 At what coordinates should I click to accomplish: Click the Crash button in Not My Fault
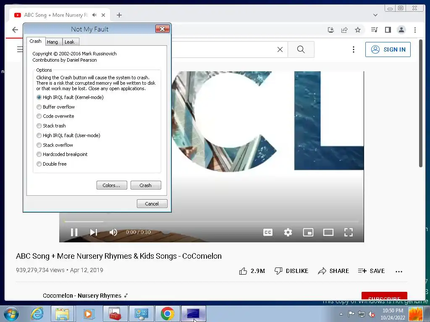click(x=146, y=185)
